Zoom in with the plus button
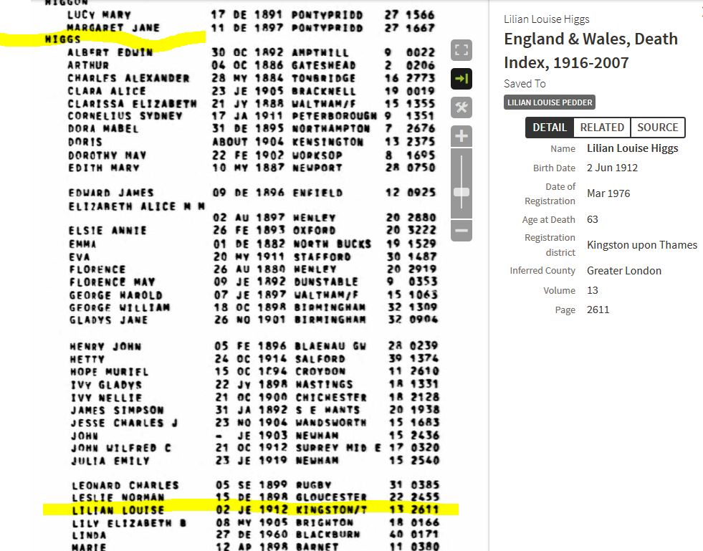 click(462, 136)
